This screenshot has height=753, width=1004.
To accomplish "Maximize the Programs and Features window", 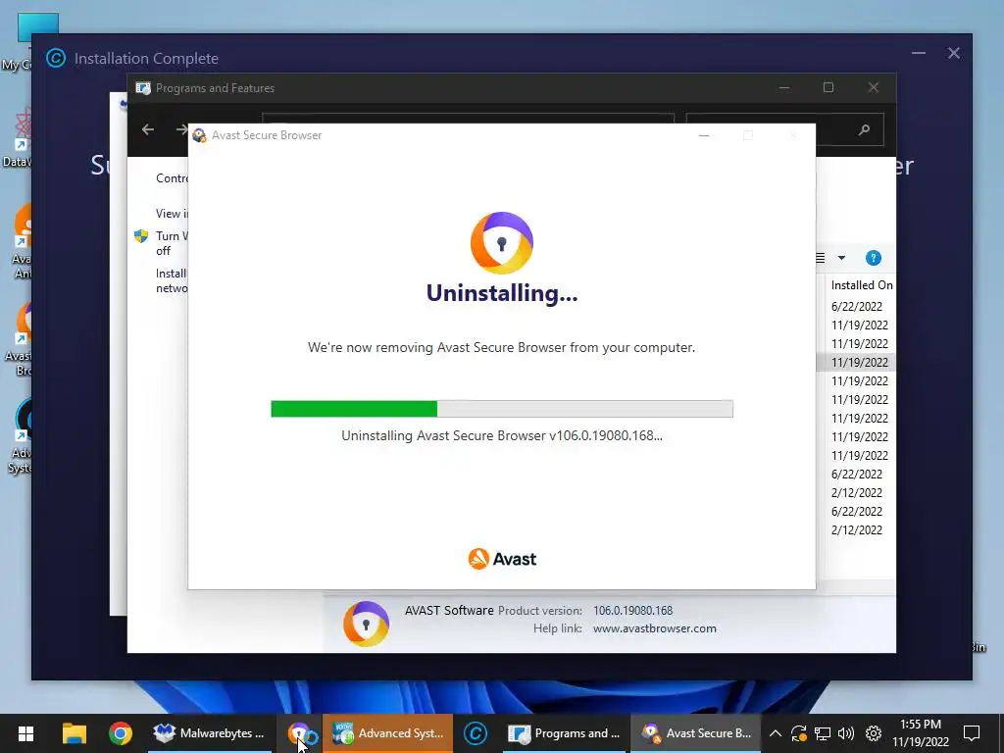I will coord(828,87).
